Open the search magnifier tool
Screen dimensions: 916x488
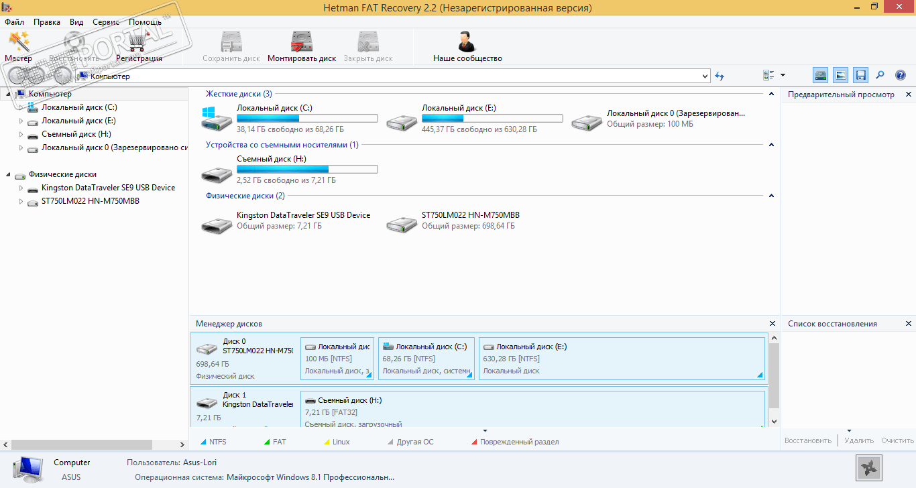880,76
